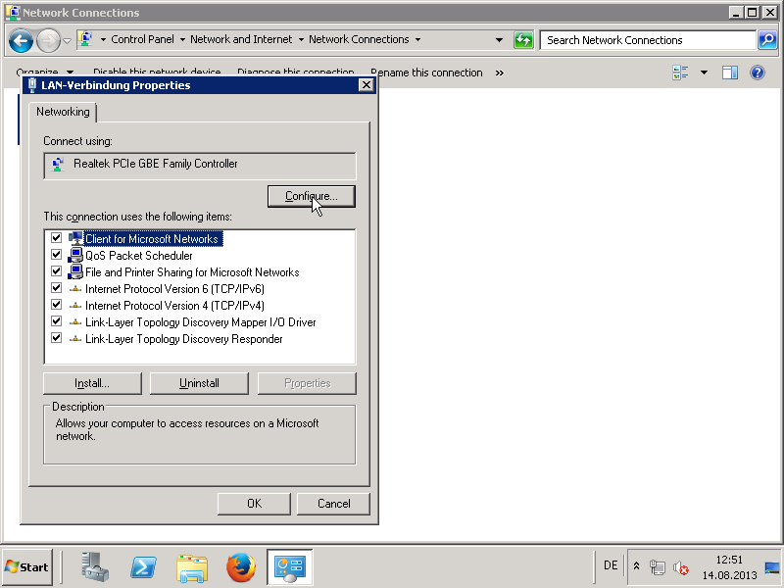This screenshot has width=784, height=588.
Task: Click Mapper I/O Driver protocol icon
Action: pyautogui.click(x=75, y=322)
